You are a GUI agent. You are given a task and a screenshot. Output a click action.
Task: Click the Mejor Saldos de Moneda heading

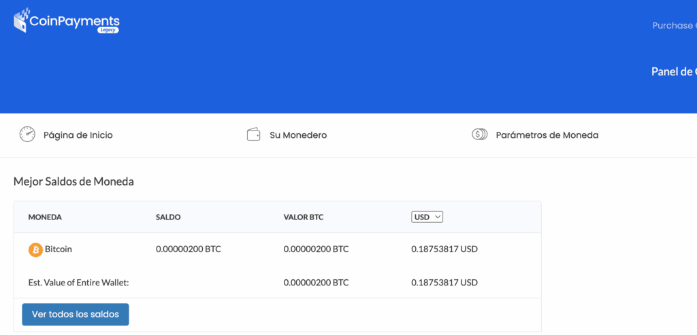74,181
